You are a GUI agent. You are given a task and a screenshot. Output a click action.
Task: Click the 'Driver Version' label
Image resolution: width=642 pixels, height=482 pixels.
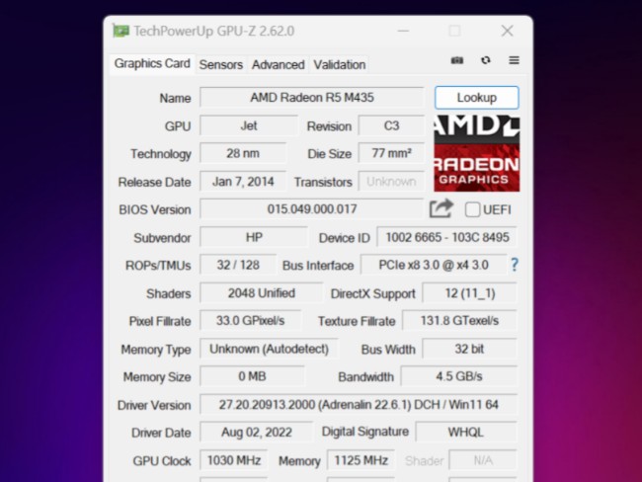coord(154,405)
